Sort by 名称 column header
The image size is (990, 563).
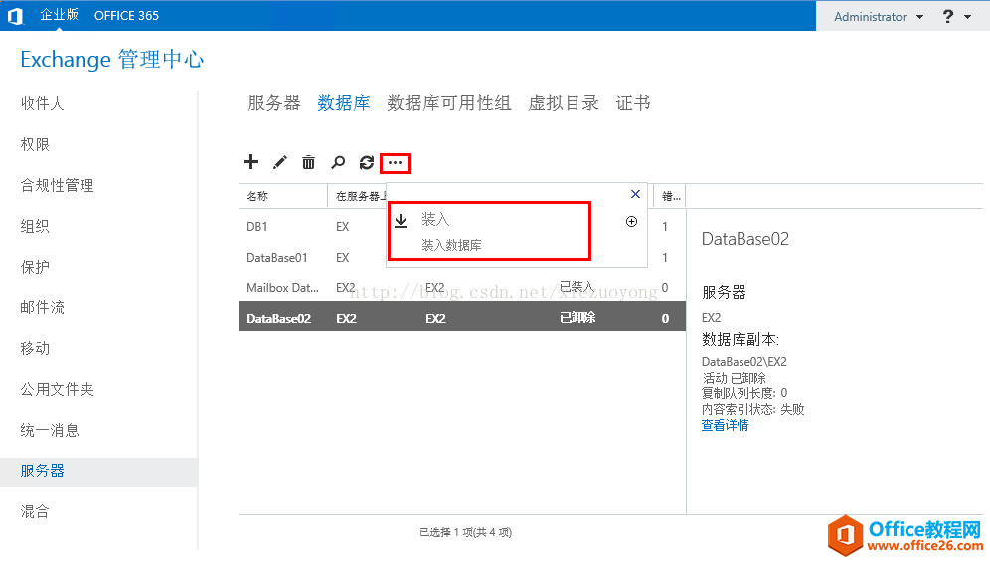(x=257, y=196)
